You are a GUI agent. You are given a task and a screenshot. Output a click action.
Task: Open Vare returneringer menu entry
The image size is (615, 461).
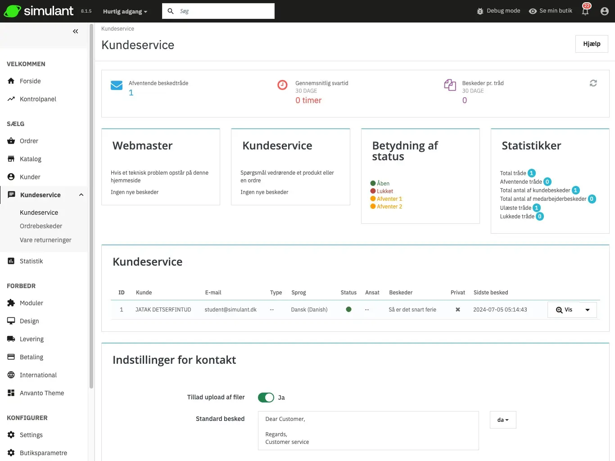[45, 240]
